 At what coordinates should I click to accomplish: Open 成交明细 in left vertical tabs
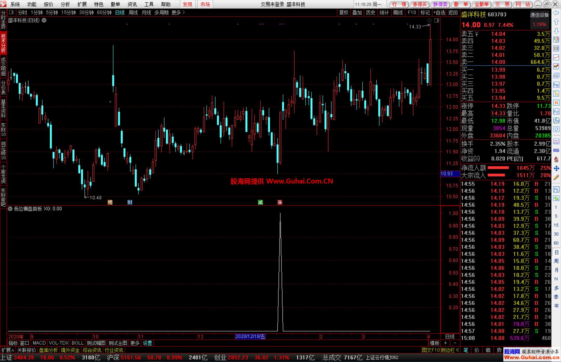tap(3, 67)
